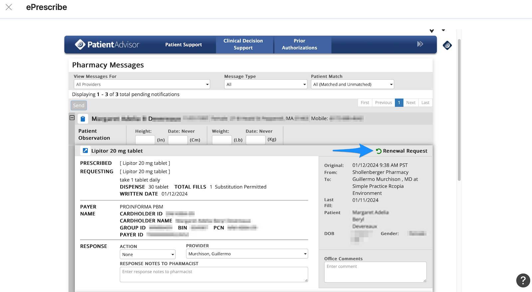
Task: Click the Weight pounds input field
Action: click(222, 140)
